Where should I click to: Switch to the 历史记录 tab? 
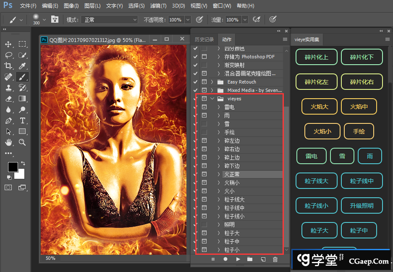click(204, 39)
